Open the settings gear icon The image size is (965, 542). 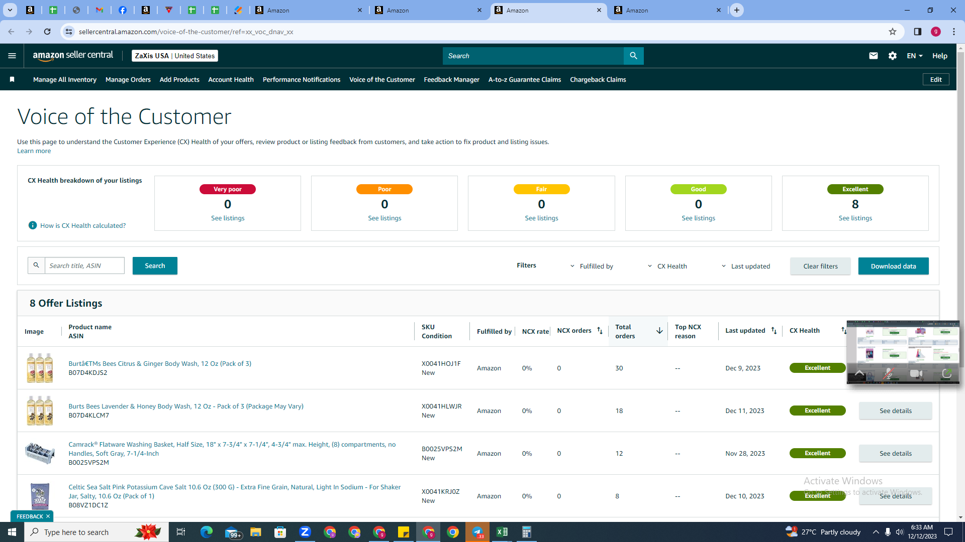point(892,56)
